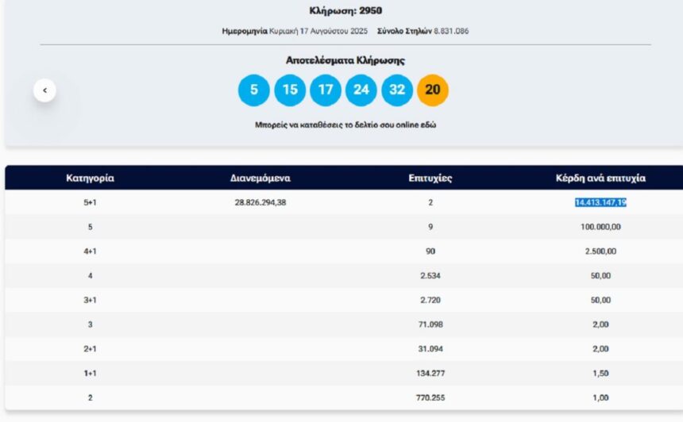Select the winning number 24 ball
This screenshot has height=422, width=683.
point(361,90)
